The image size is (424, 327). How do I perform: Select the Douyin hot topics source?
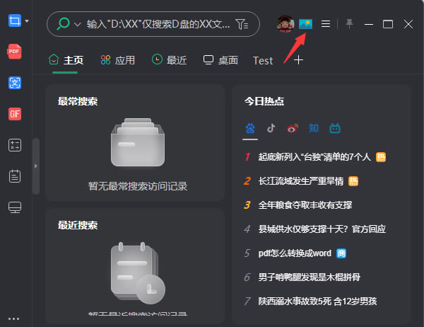[x=271, y=128]
